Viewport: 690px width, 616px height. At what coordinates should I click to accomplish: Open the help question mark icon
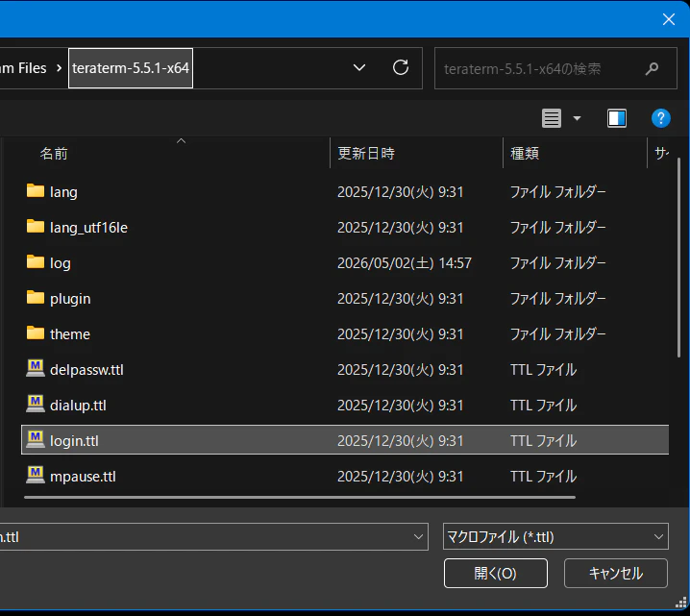tap(660, 118)
